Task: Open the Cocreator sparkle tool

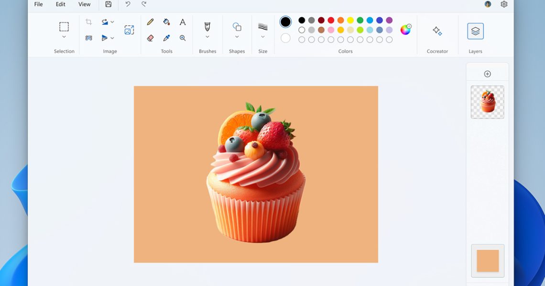Action: (437, 31)
